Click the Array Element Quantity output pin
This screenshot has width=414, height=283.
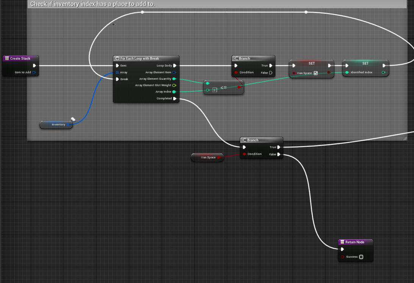[x=174, y=79]
